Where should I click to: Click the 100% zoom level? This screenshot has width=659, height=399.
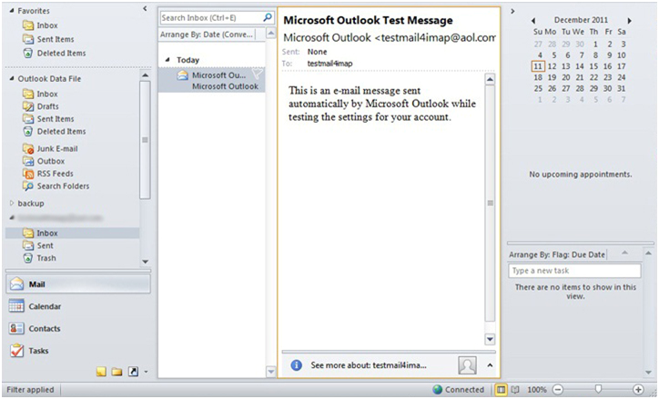(537, 390)
